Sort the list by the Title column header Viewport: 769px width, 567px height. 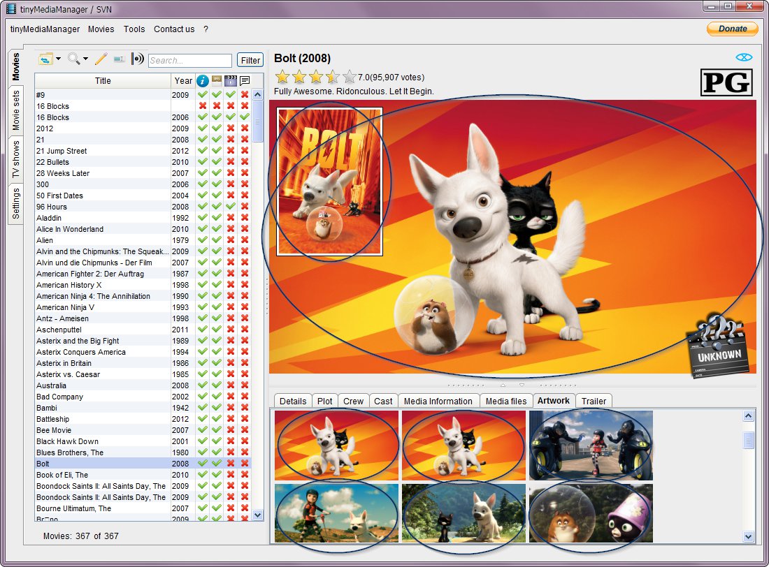(x=103, y=81)
